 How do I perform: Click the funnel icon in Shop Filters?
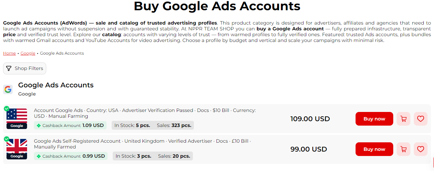tap(9, 68)
